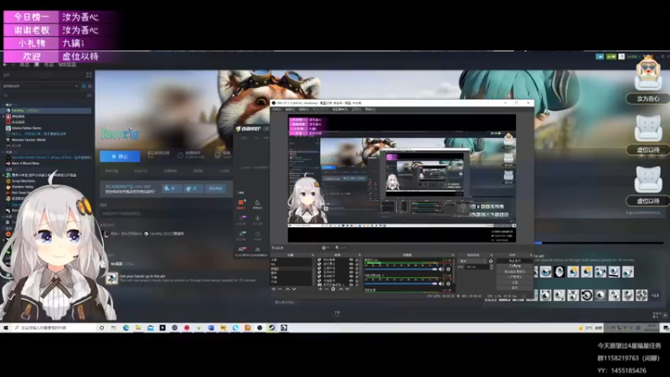Switch Steam library to grid view icon
Viewport: 670px width, 377px height.
tap(89, 75)
